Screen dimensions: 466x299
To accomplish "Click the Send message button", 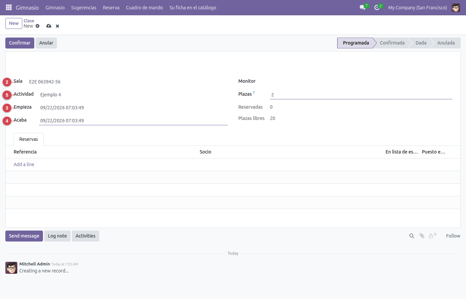I will 24,236.
